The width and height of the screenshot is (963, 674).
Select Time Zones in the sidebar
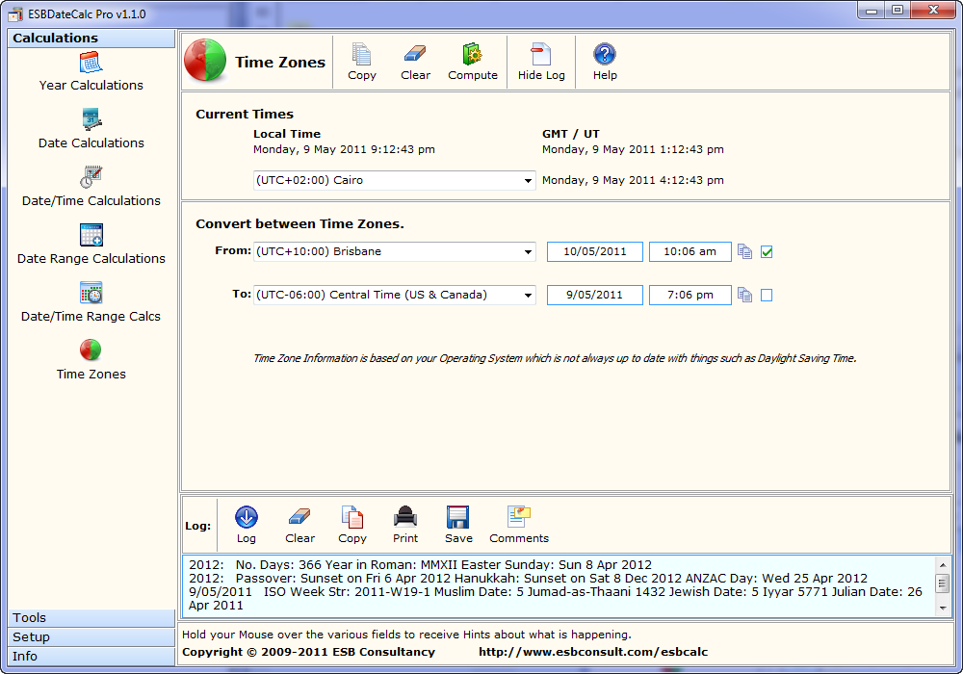point(91,360)
